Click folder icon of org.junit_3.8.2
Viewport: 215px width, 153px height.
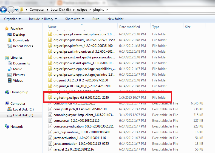coord(50,80)
